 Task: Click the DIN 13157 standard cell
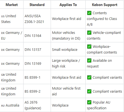coord(37,49)
